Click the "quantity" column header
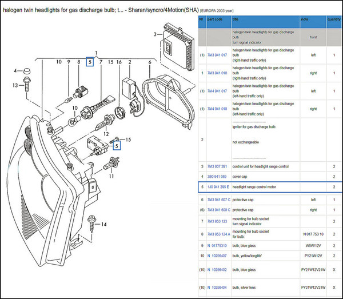The image size is (343, 299). coord(334,19)
